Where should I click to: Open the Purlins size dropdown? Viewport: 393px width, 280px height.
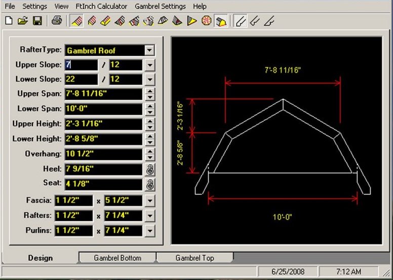point(150,230)
